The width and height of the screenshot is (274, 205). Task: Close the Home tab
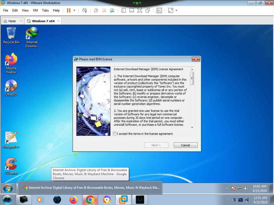pos(21,21)
